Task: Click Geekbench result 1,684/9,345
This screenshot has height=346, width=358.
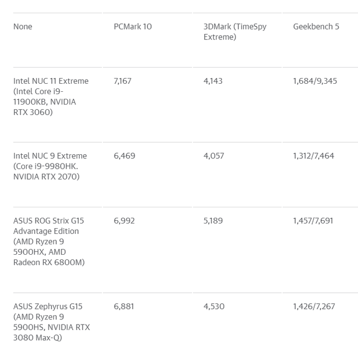Action: click(315, 81)
